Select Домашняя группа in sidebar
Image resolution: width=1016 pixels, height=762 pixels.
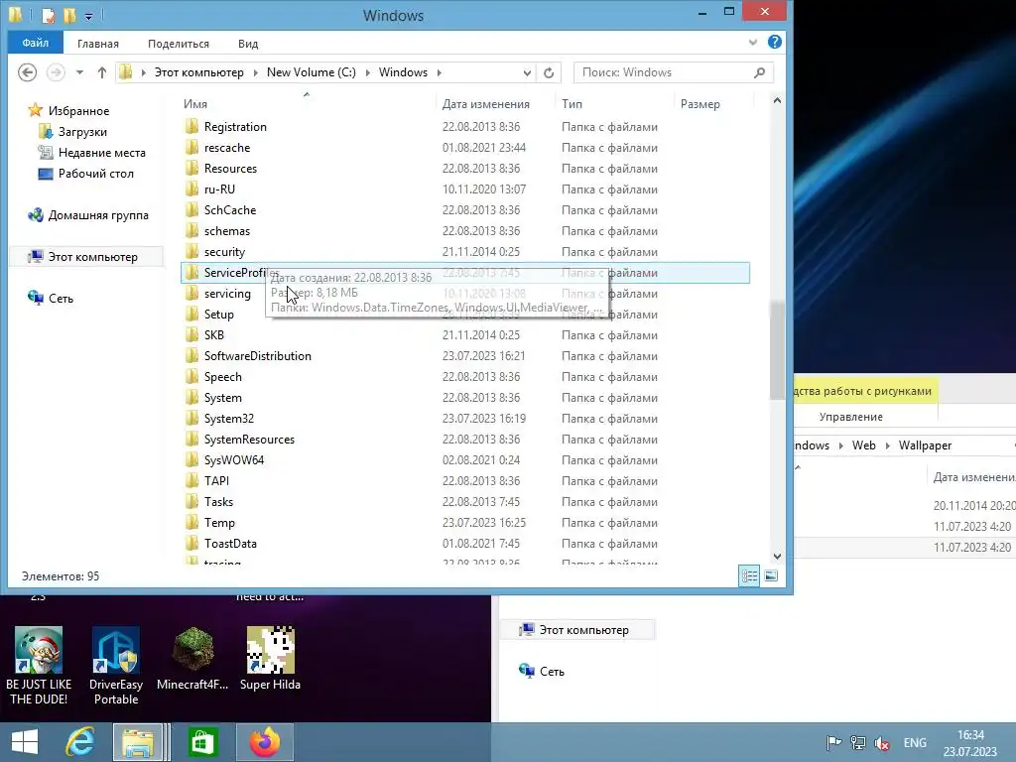coord(98,215)
